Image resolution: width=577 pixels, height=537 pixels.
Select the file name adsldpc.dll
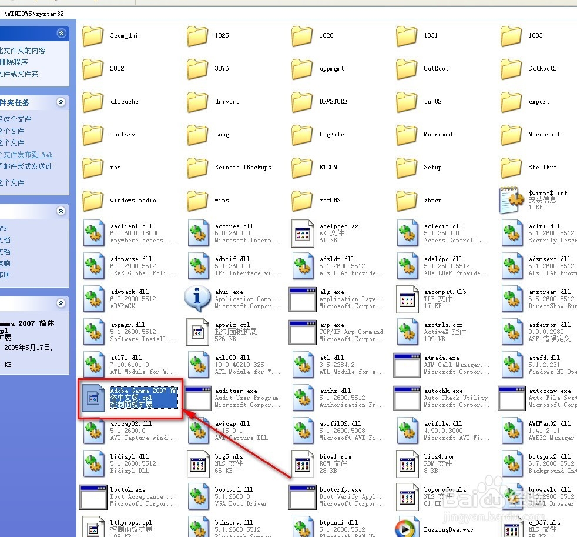click(x=443, y=259)
